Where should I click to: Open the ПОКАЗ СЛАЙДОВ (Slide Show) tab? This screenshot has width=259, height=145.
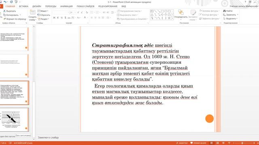click(x=85, y=6)
